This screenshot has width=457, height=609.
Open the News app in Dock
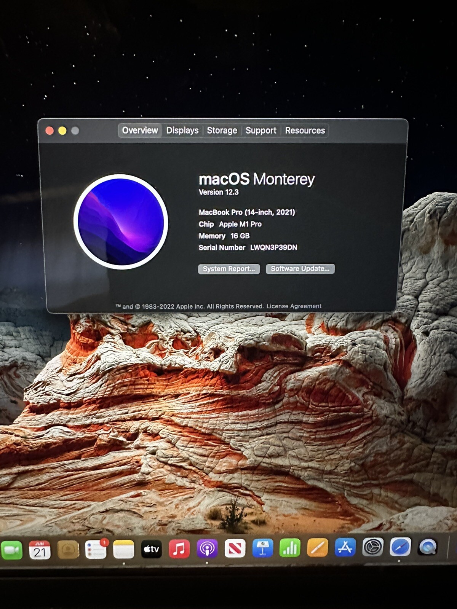(235, 548)
